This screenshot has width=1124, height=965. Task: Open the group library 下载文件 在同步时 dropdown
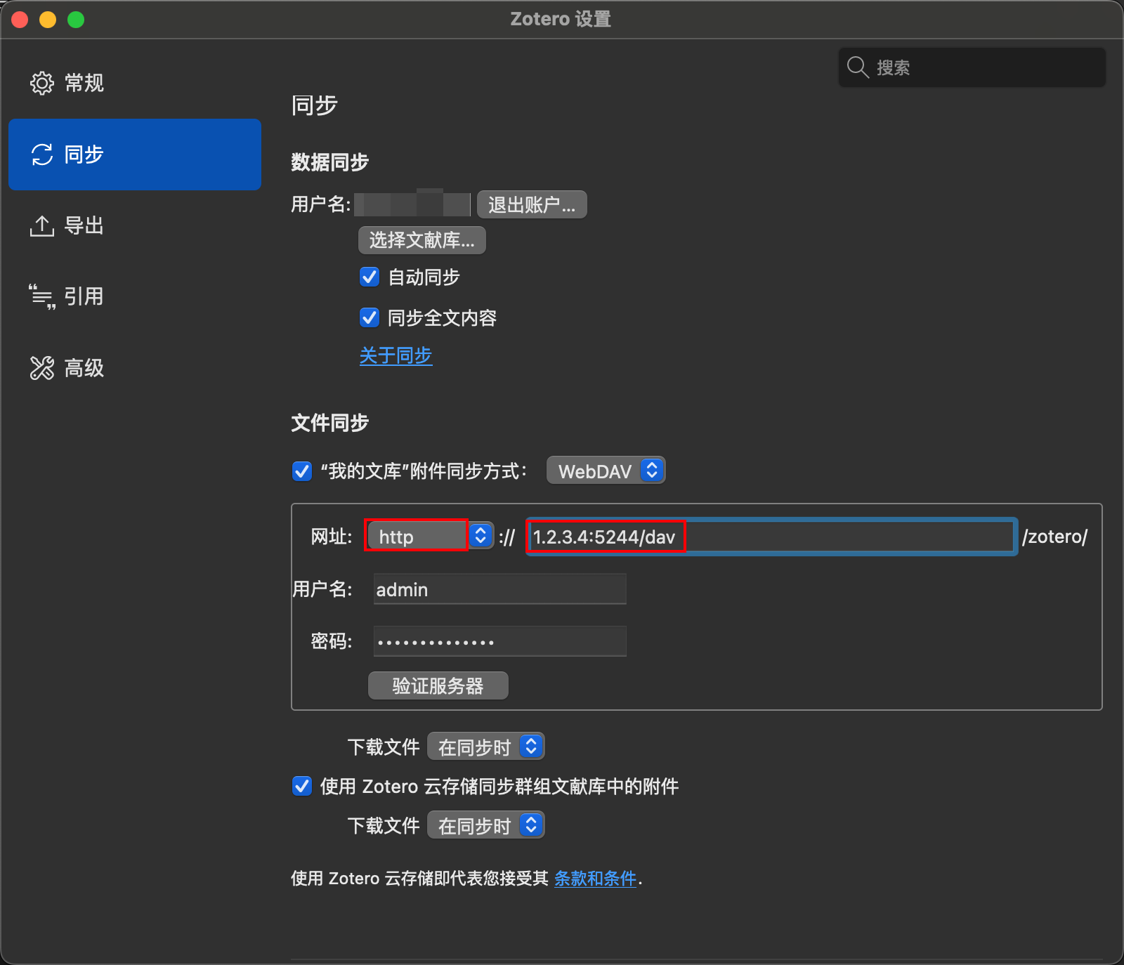[486, 825]
